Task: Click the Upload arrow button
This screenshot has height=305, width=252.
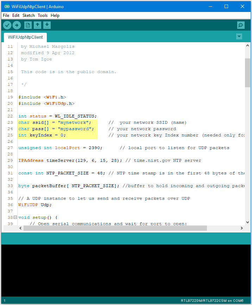Action: click(17, 25)
